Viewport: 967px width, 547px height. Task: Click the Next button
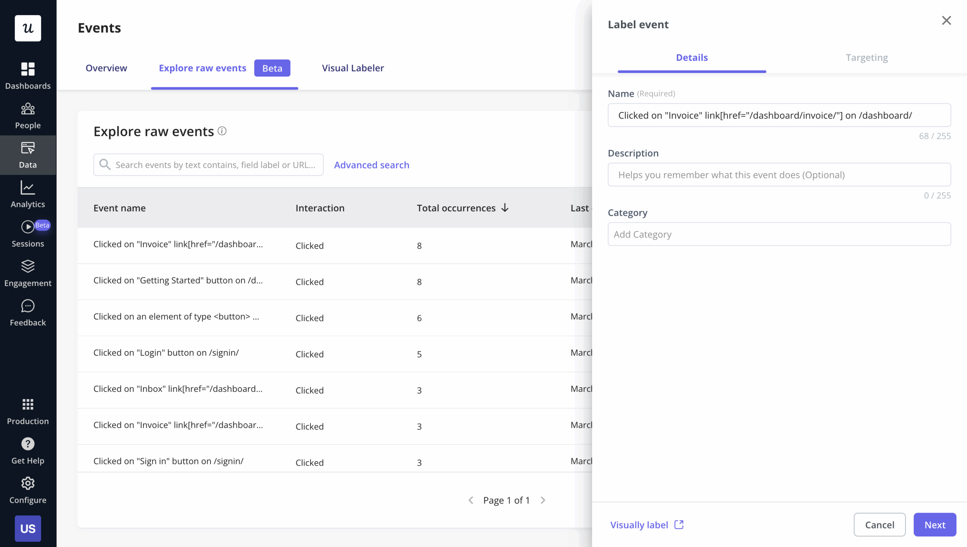(x=935, y=525)
